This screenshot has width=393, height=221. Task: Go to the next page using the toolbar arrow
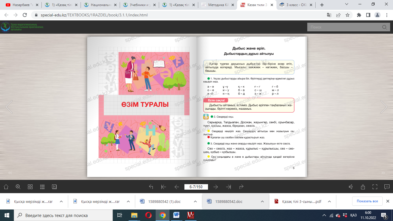point(216,187)
